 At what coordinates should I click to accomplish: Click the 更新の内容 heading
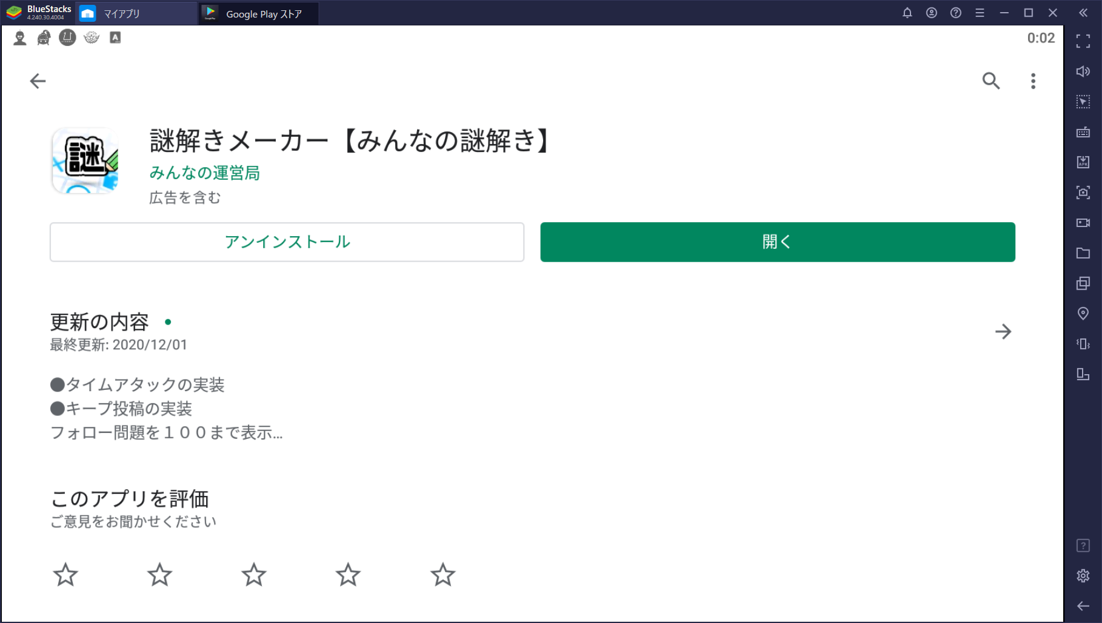(99, 322)
